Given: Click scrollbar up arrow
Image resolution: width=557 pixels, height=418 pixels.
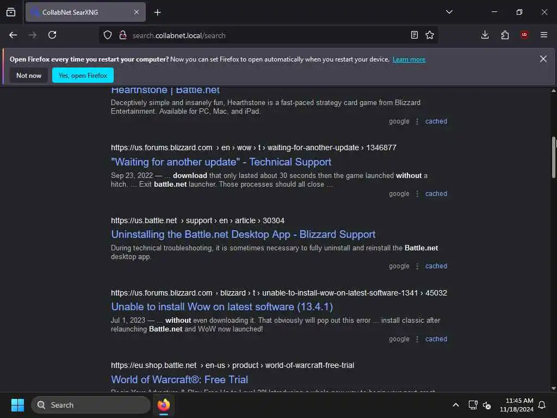Looking at the screenshot, I should [x=553, y=91].
